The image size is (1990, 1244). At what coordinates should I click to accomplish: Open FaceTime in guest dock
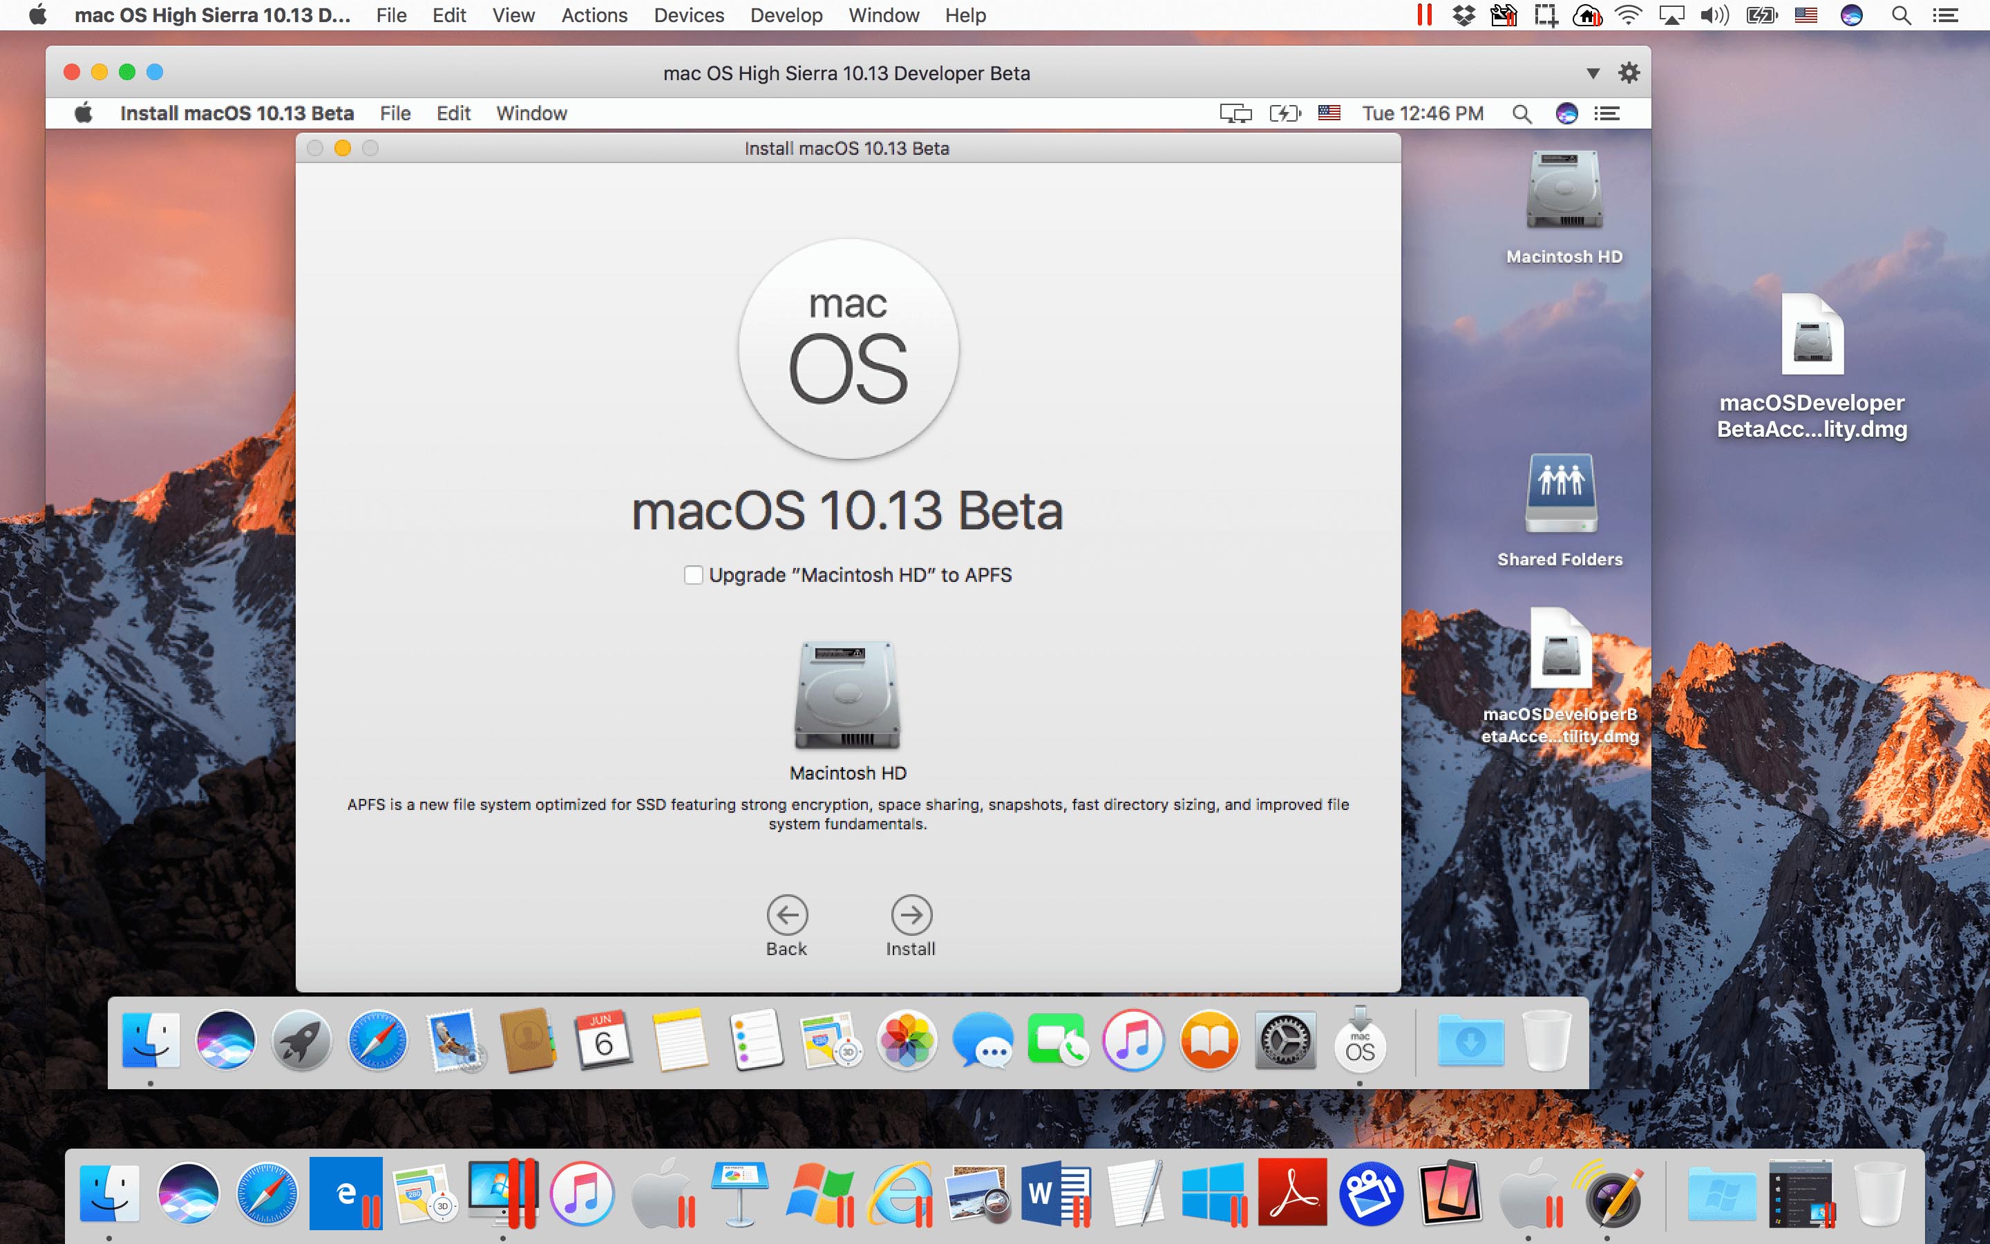[x=1057, y=1041]
